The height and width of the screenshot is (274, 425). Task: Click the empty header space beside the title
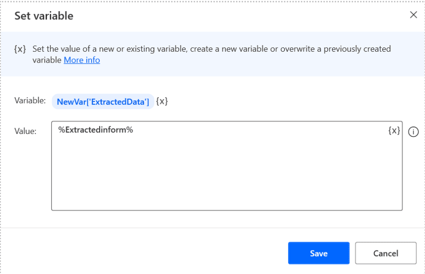click(x=238, y=16)
